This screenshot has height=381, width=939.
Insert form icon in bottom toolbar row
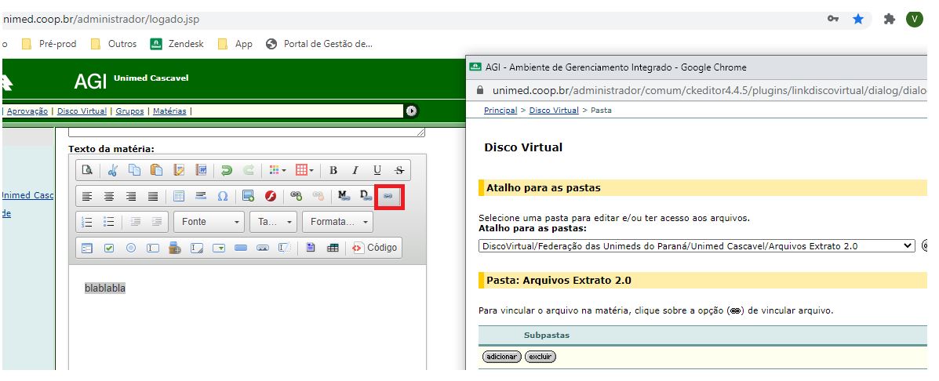click(x=87, y=248)
